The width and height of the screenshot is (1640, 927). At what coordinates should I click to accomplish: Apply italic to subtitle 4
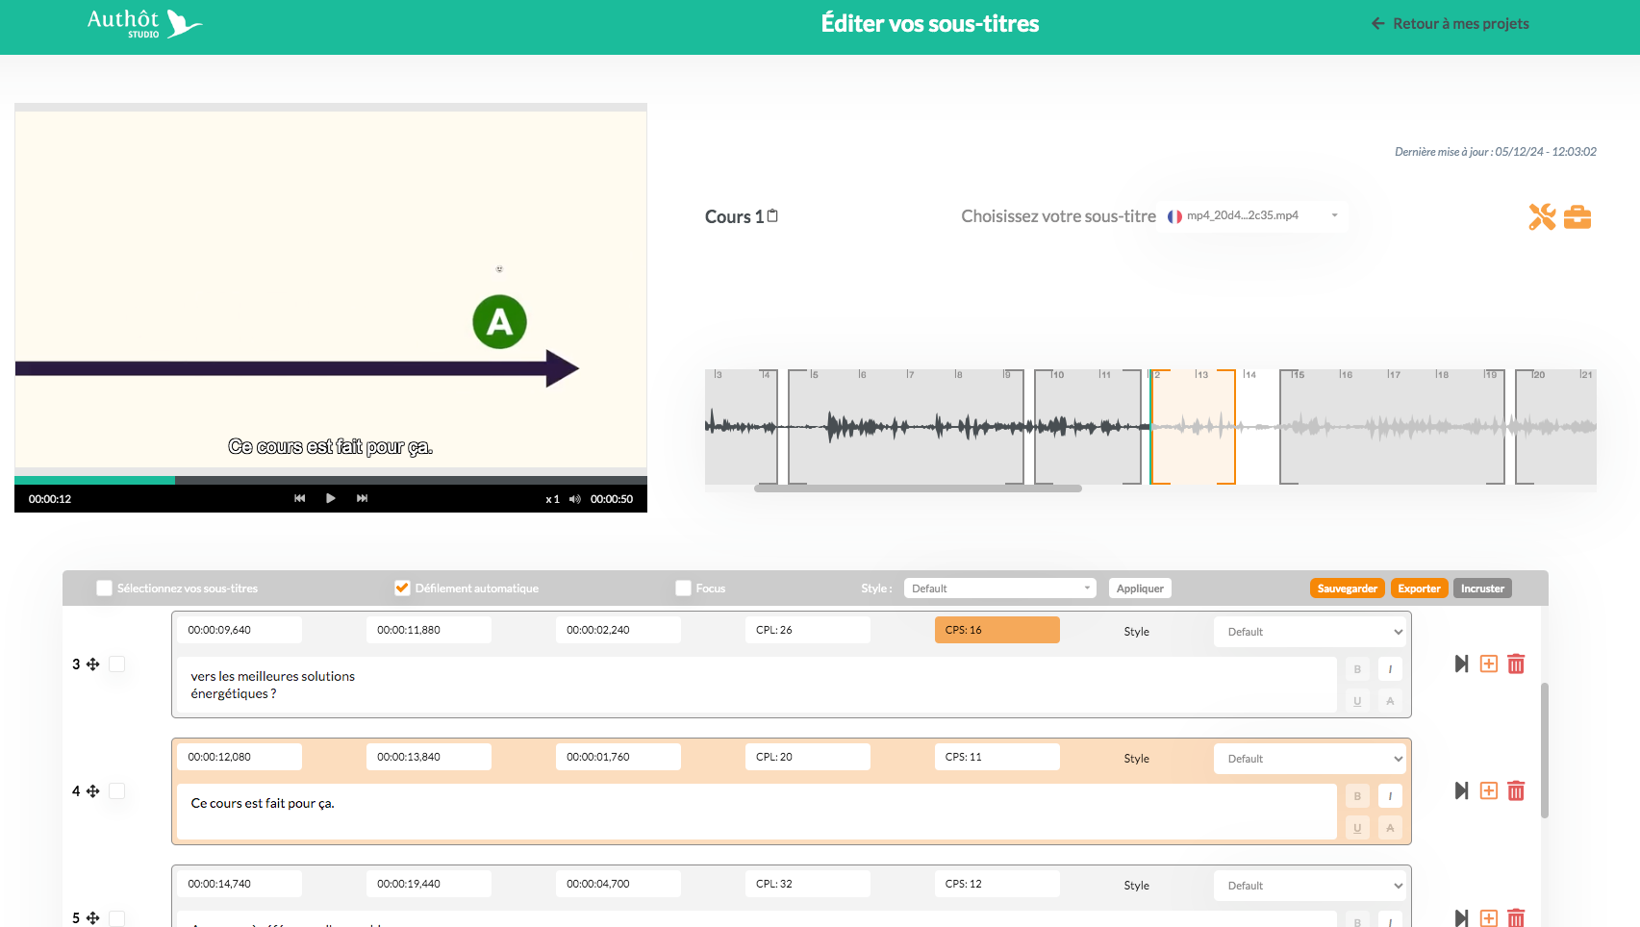coord(1390,796)
